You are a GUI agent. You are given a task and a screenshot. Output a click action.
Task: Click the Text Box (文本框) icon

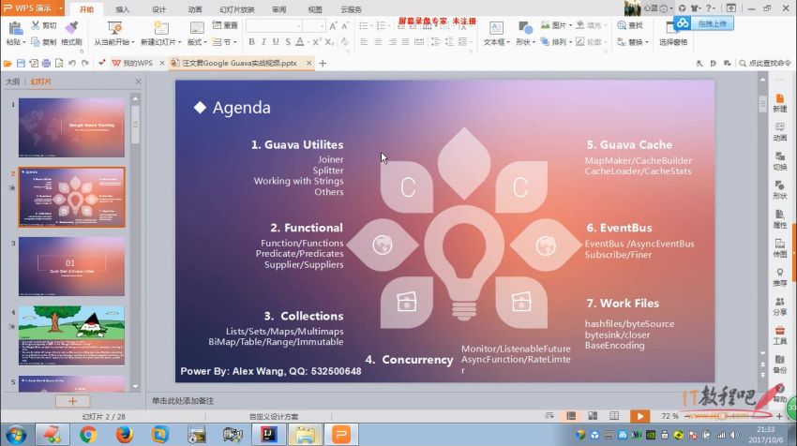pos(496,28)
